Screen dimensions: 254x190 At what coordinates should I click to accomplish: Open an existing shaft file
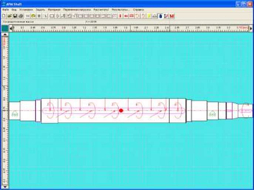coord(9,16)
